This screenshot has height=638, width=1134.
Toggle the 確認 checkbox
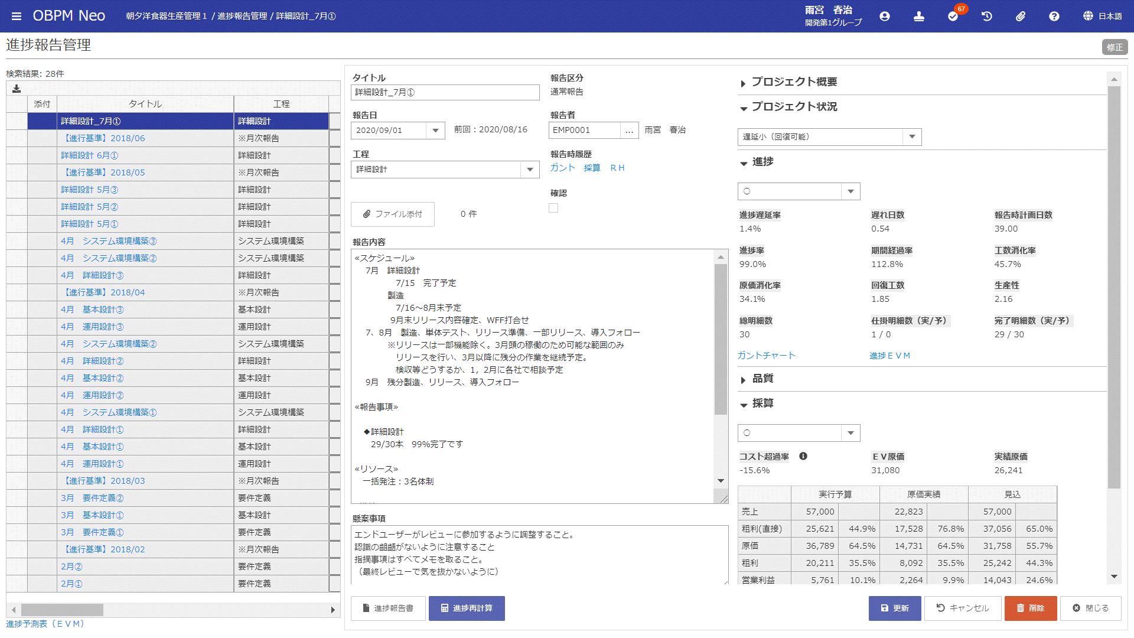click(554, 208)
